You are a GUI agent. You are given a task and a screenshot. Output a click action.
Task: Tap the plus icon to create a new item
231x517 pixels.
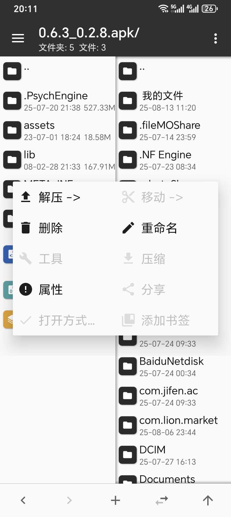click(116, 500)
